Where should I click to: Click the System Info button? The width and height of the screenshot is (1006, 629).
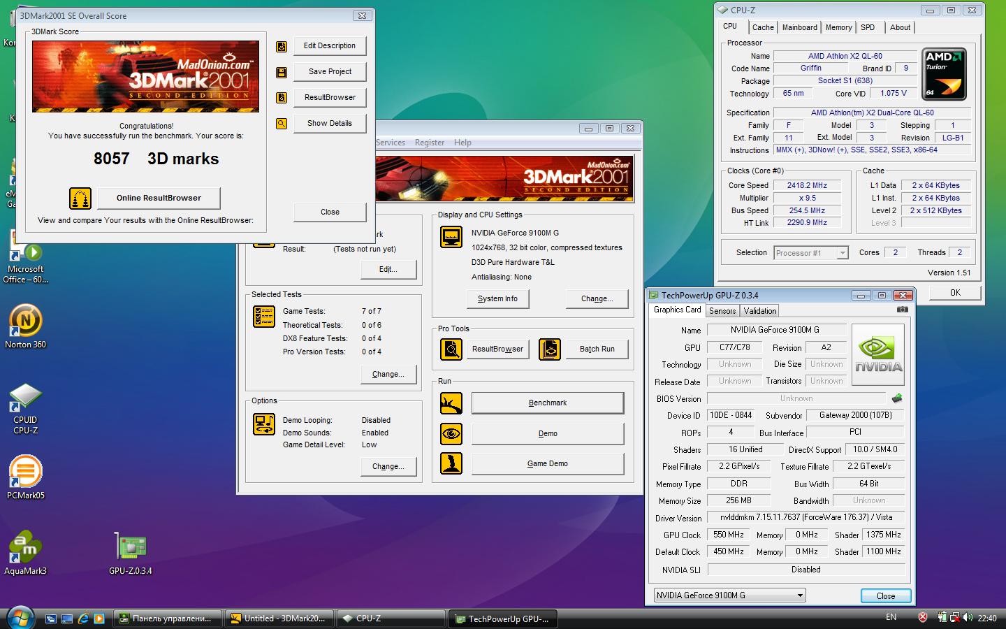(497, 299)
